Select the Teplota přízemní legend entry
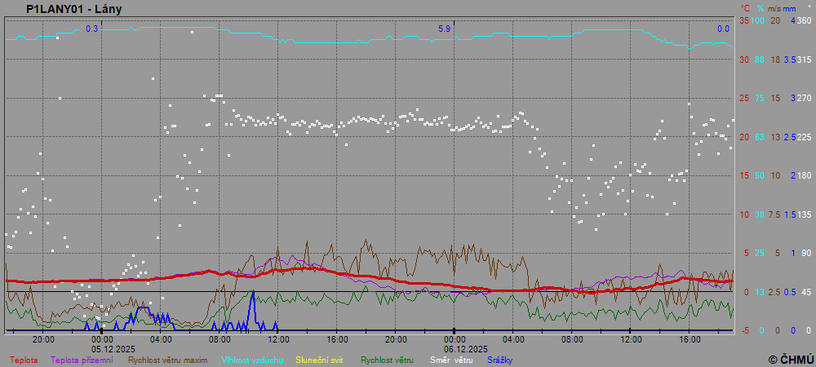Image resolution: width=816 pixels, height=367 pixels. click(82, 360)
